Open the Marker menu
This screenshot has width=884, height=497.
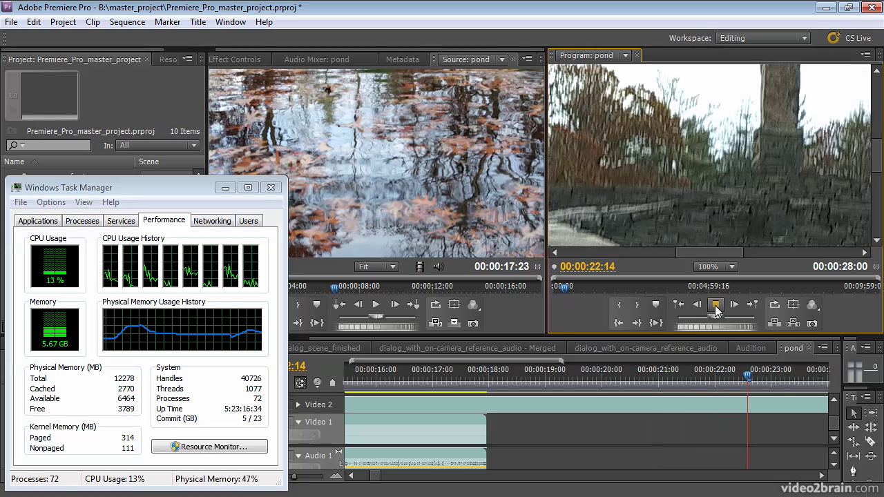tap(167, 21)
